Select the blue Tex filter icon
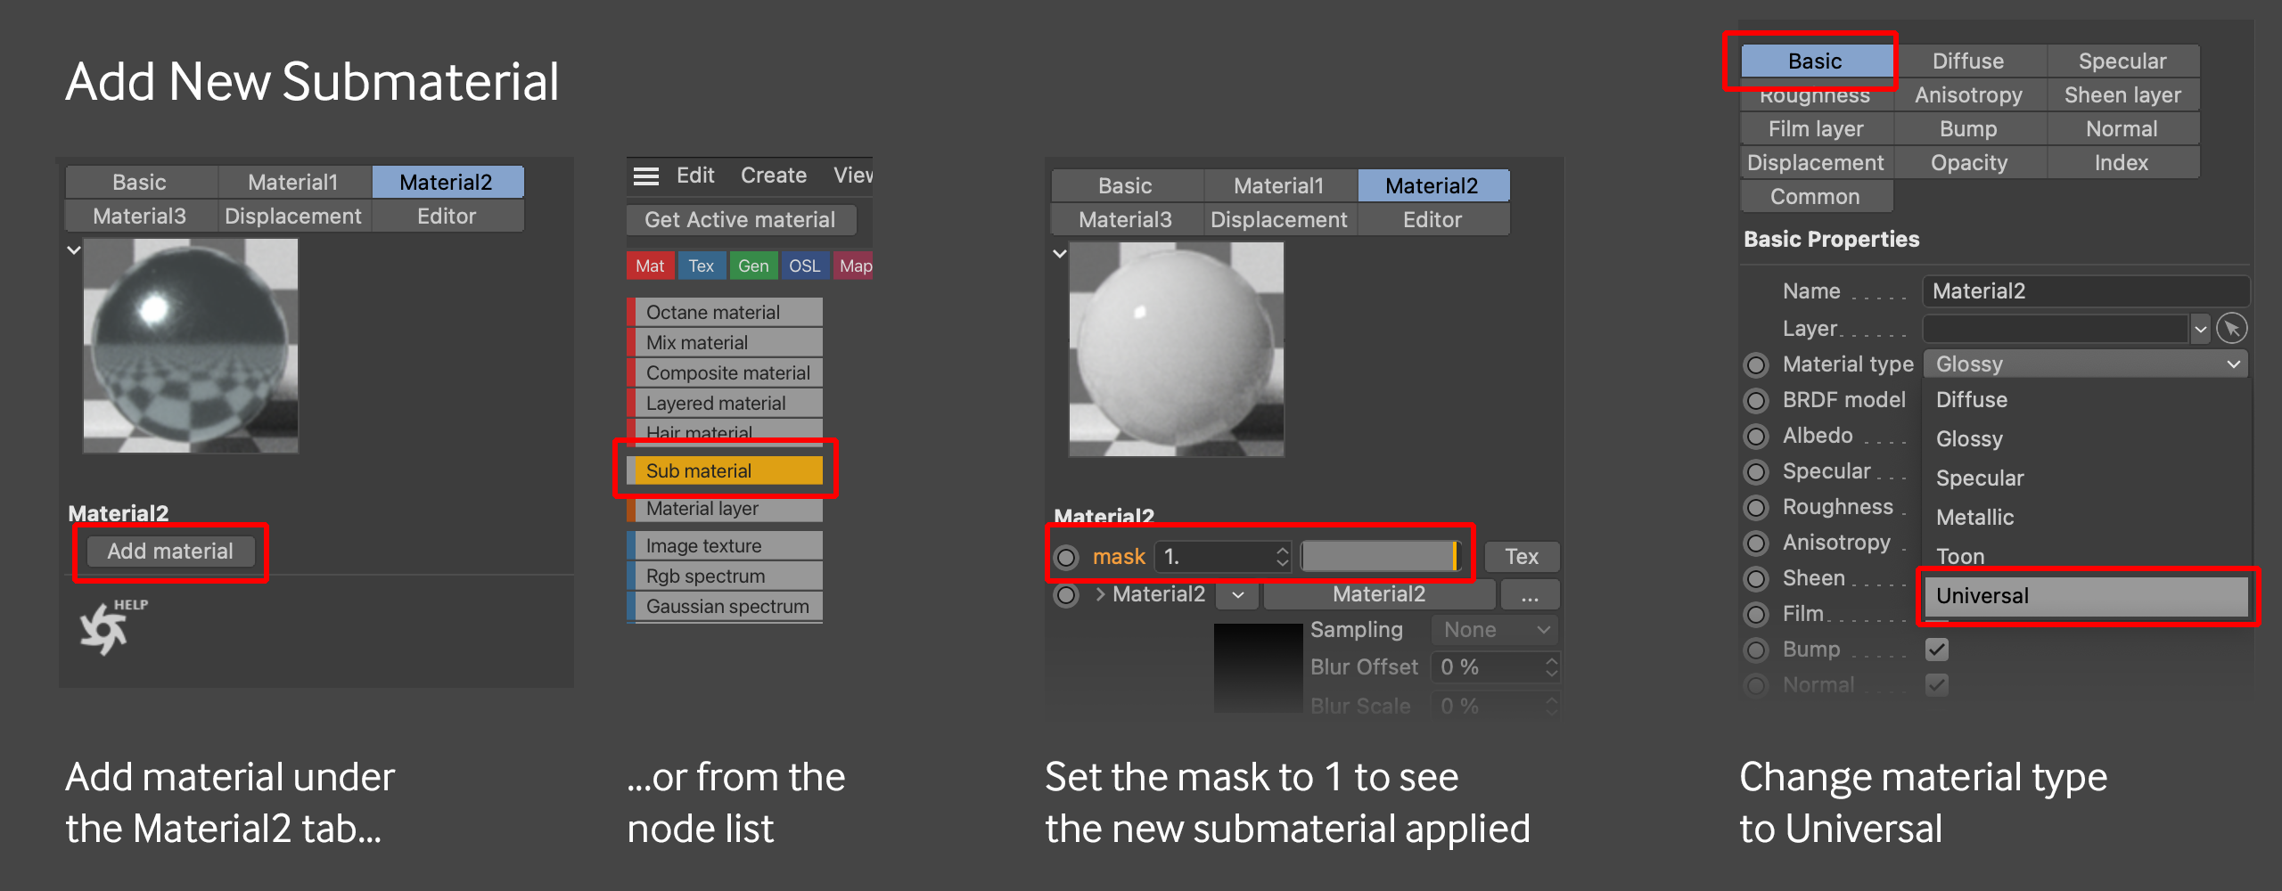Viewport: 2282px width, 891px height. coord(701,266)
